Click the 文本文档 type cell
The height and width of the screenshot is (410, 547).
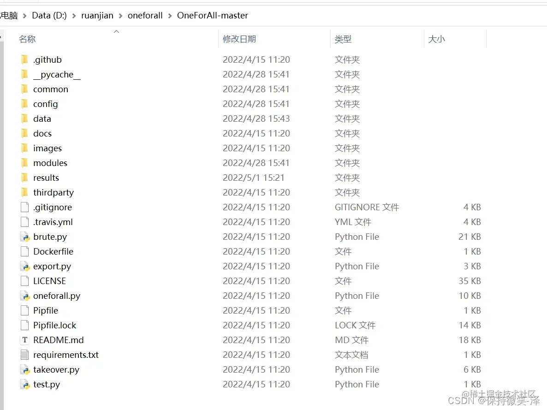click(351, 355)
